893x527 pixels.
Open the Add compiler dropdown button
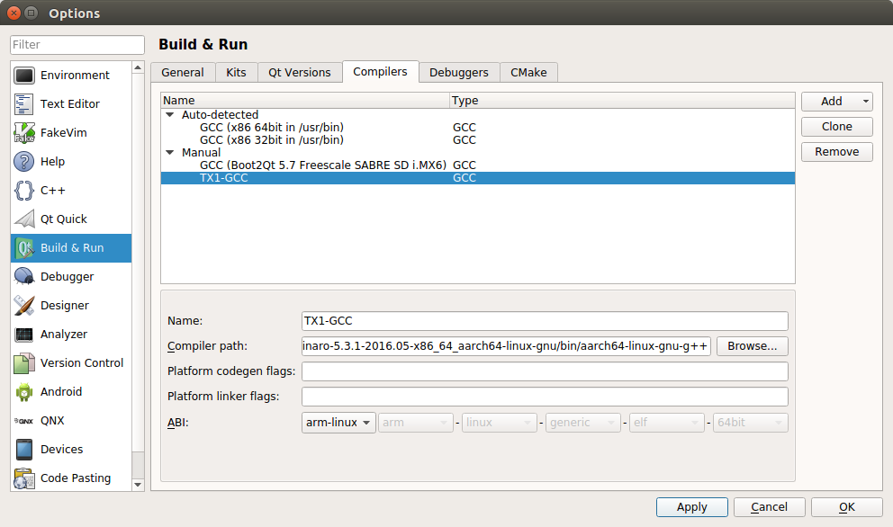(x=836, y=102)
